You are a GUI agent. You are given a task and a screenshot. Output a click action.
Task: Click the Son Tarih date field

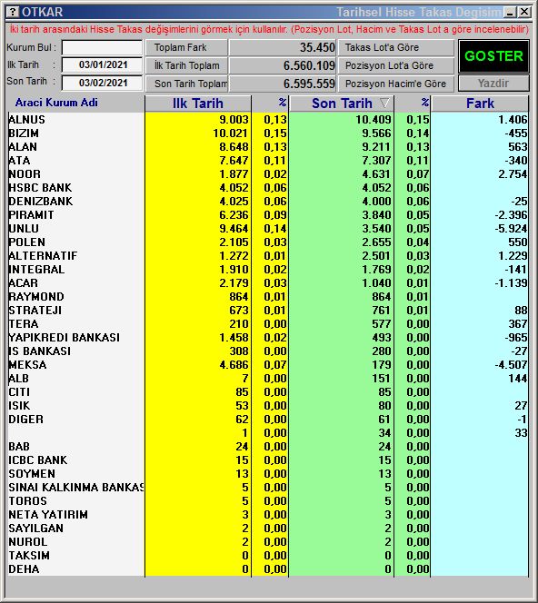tap(102, 83)
